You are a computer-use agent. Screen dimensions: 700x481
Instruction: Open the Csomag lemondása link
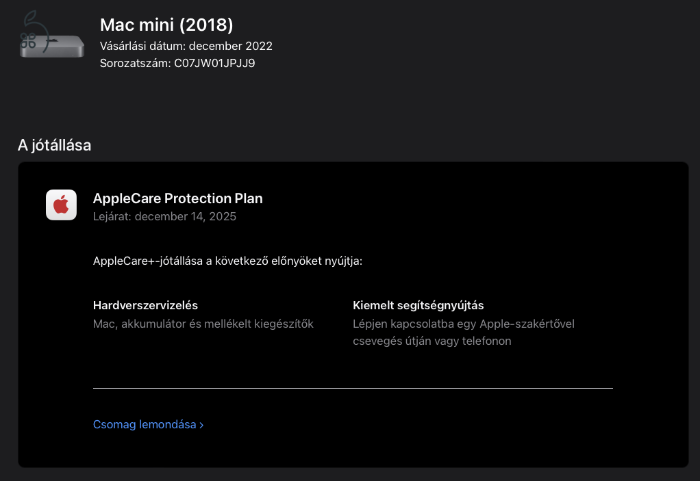(x=148, y=424)
